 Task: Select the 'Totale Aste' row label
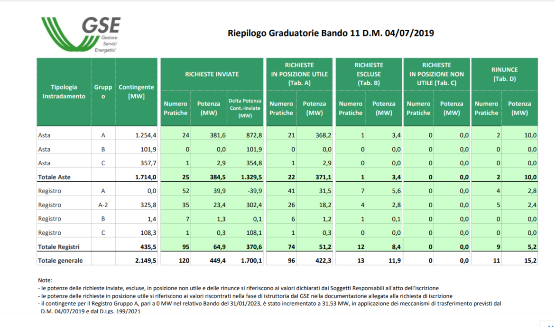pyautogui.click(x=54, y=177)
